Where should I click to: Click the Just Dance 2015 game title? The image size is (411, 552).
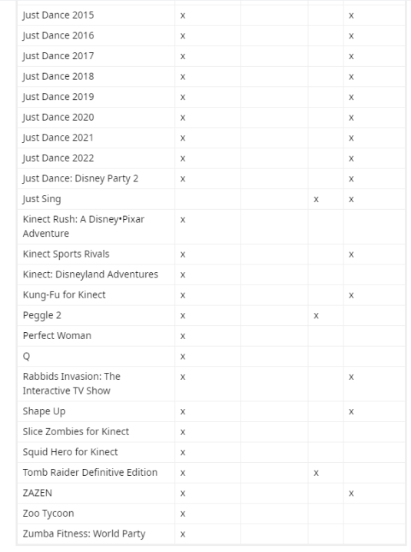[x=58, y=15]
